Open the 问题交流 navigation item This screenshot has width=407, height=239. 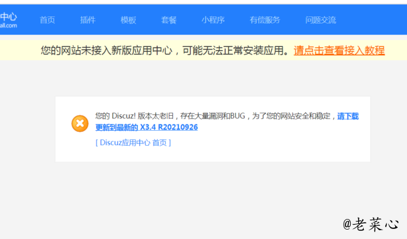pyautogui.click(x=321, y=20)
